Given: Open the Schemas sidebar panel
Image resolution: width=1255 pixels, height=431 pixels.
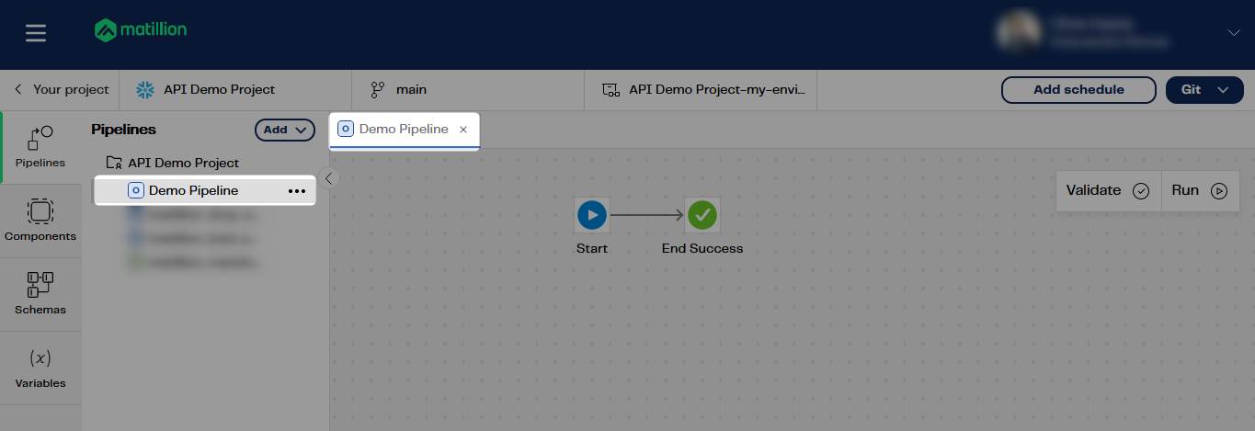Looking at the screenshot, I should (40, 295).
